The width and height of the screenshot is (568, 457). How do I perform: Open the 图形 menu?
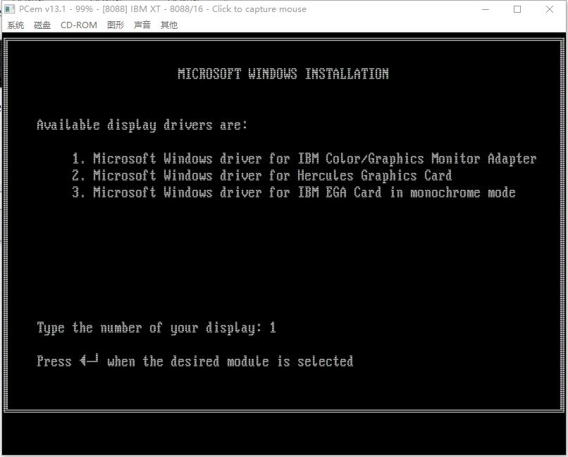click(x=116, y=25)
